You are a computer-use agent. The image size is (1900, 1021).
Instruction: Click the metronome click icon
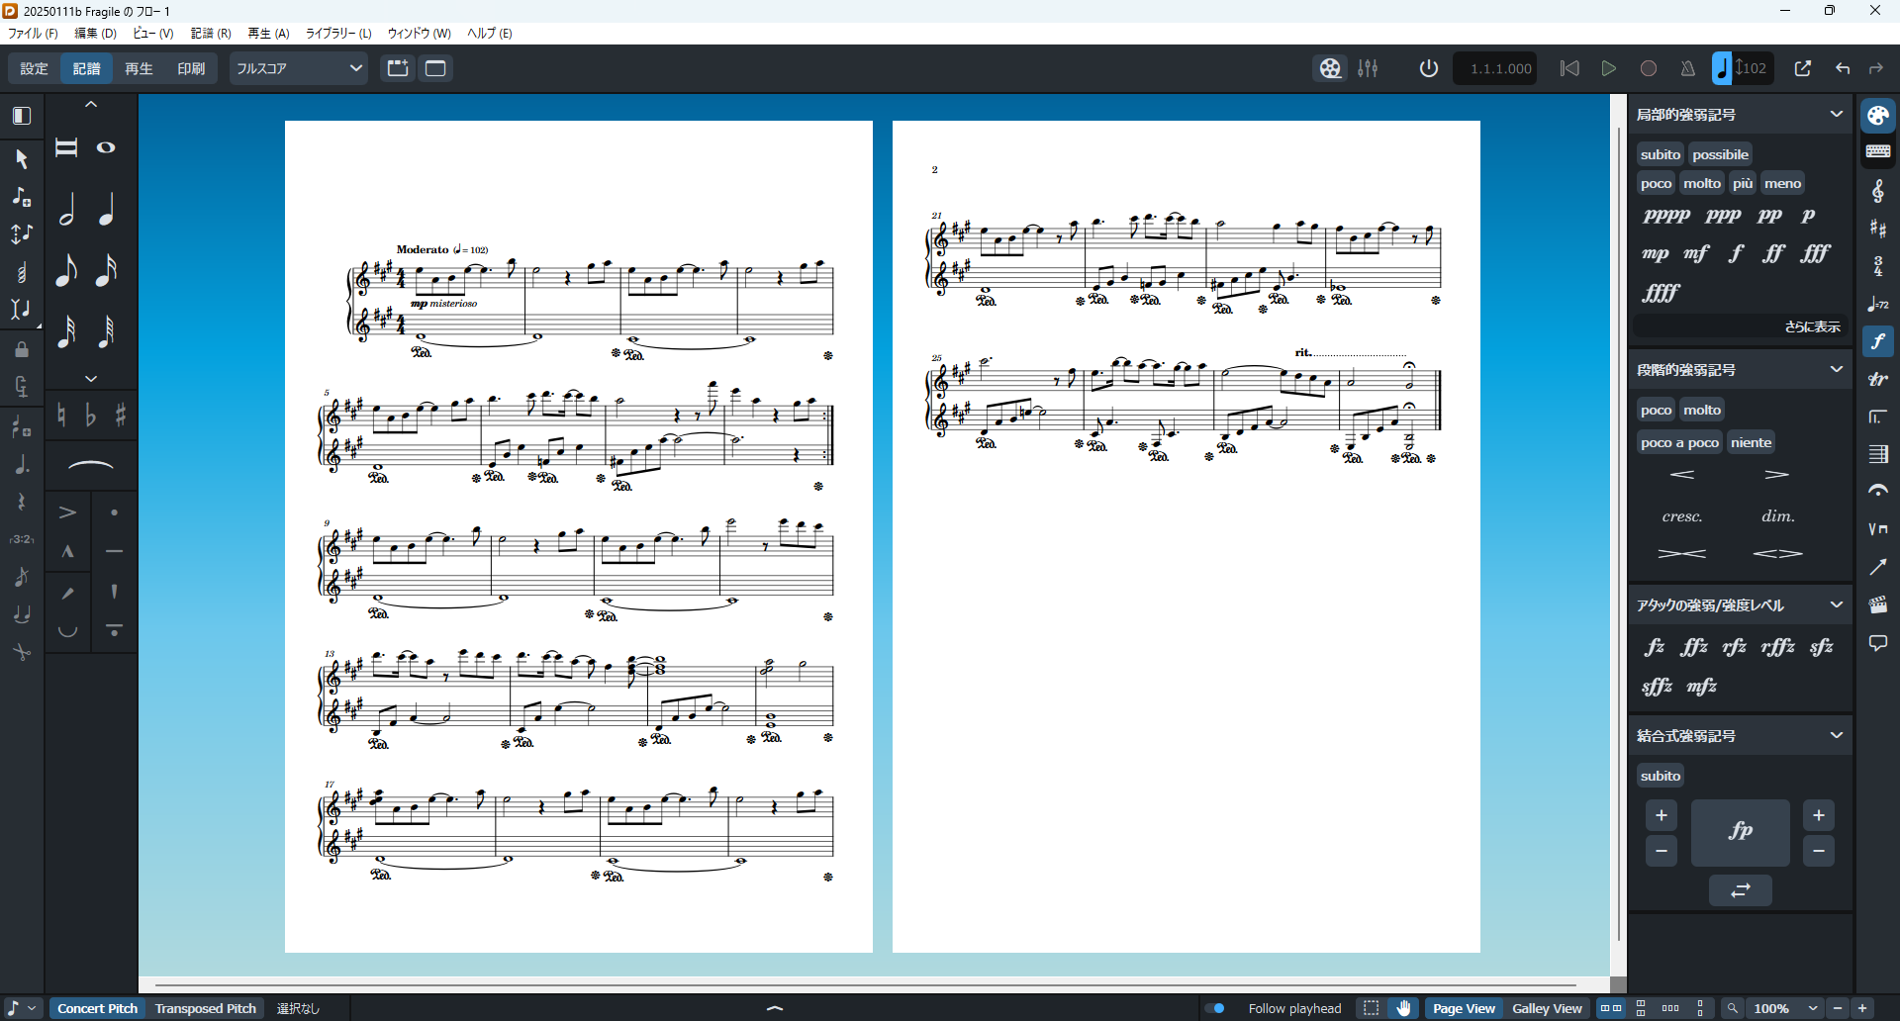tap(1687, 68)
